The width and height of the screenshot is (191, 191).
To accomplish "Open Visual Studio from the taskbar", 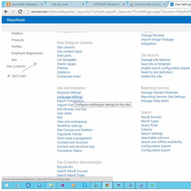I will pos(62,185).
